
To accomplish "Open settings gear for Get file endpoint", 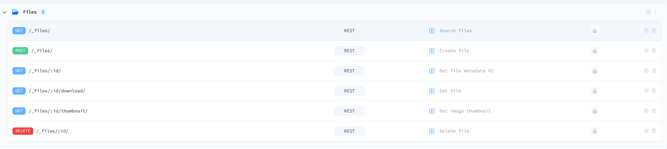I will (646, 91).
